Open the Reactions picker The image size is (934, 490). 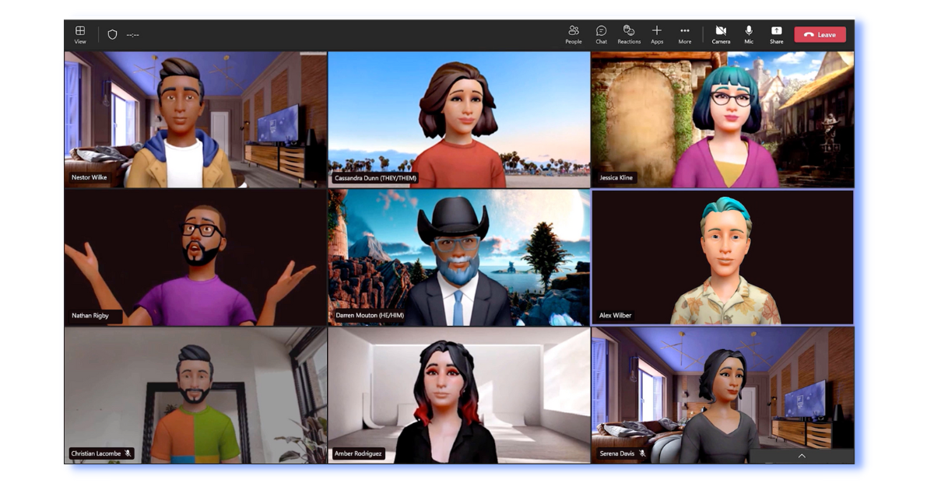[x=628, y=33]
